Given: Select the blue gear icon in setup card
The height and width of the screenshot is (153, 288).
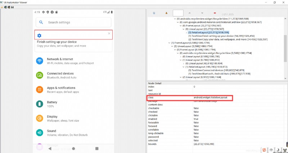Looking at the screenshot, I should [x=39, y=35].
